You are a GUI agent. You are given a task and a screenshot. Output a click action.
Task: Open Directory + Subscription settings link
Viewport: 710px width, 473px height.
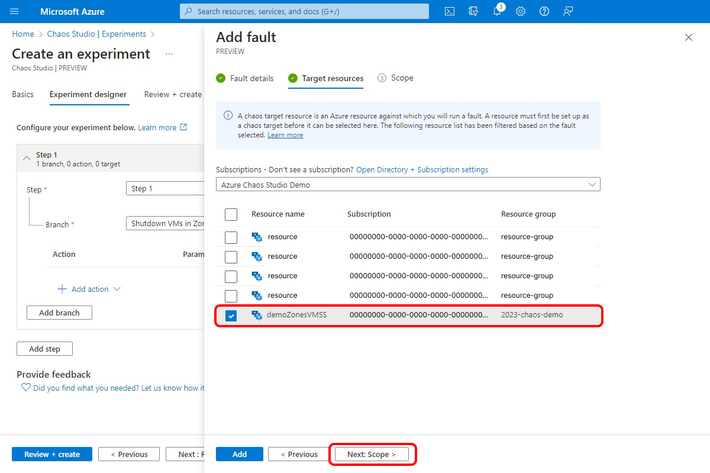pyautogui.click(x=422, y=169)
